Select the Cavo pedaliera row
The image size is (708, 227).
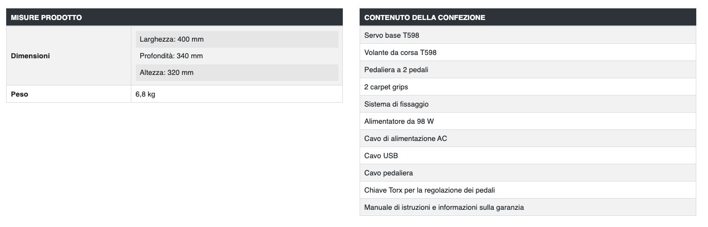pos(389,173)
